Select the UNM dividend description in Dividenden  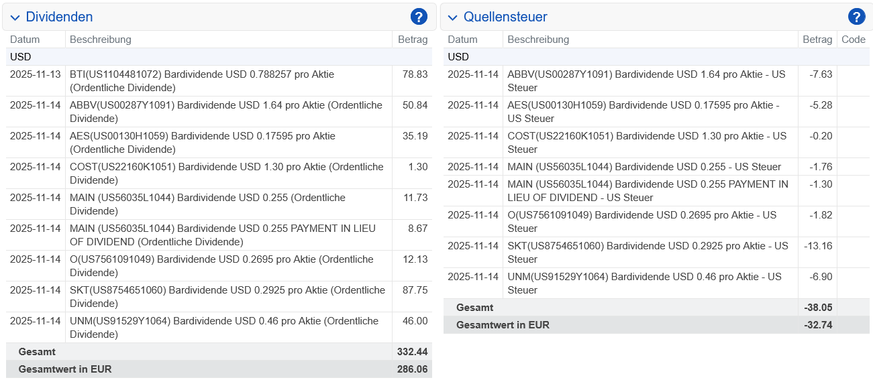tap(223, 327)
